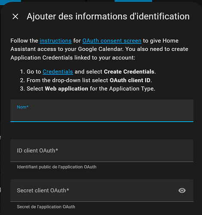This screenshot has height=215, width=202.
Task: Click helper text Secret de l'application OAuth
Action: pos(46,207)
